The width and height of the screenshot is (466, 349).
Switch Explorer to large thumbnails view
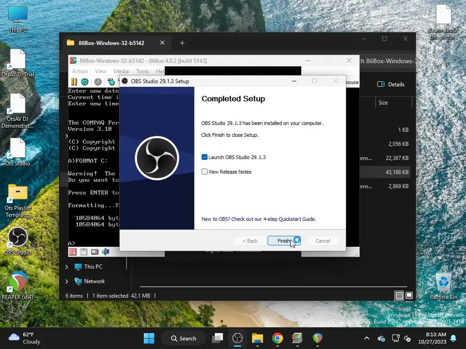[409, 295]
